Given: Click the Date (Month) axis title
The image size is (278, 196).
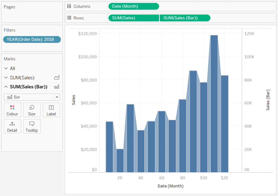Looking at the screenshot, I should click(170, 186).
